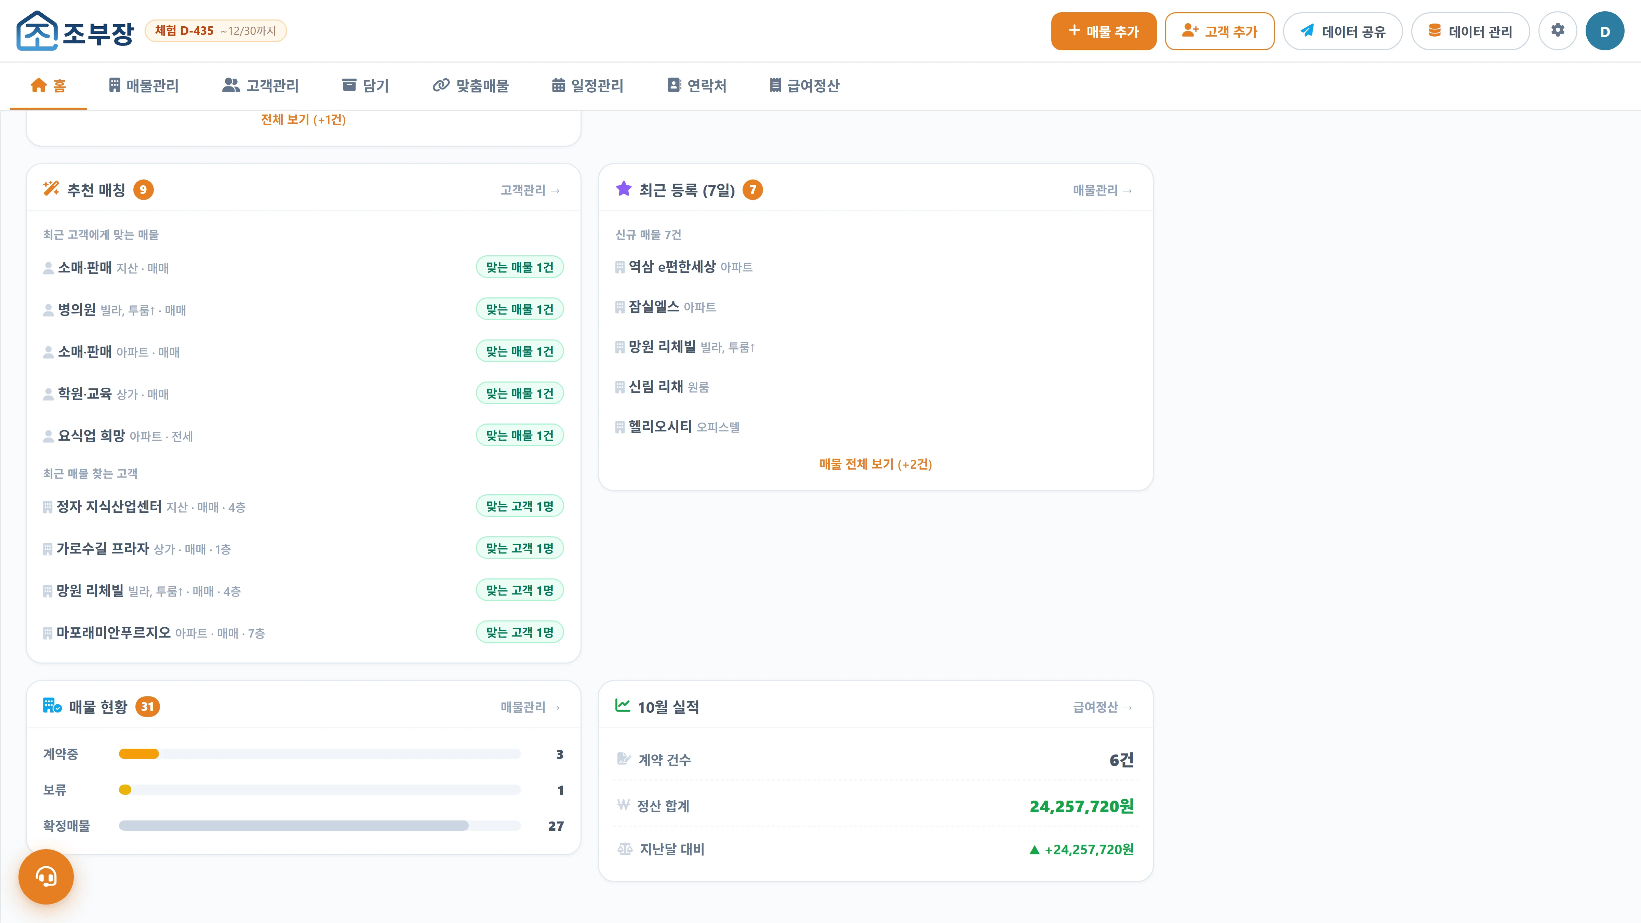Click the 10월 실적 chart icon
The image size is (1641, 923).
point(622,706)
